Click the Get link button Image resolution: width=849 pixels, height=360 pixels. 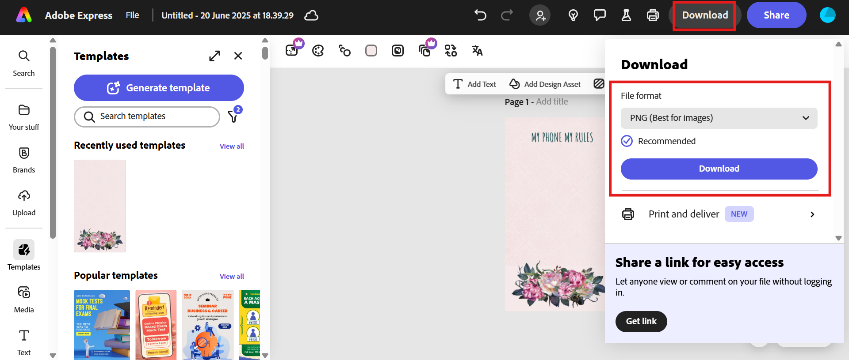pos(641,322)
